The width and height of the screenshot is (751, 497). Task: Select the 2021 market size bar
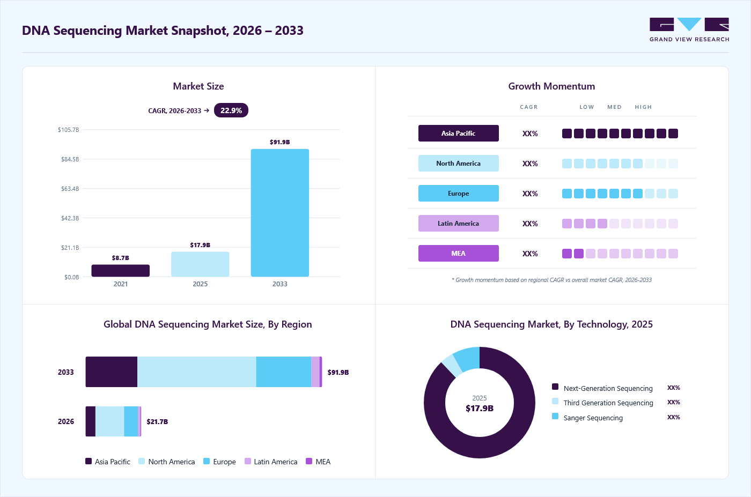121,271
